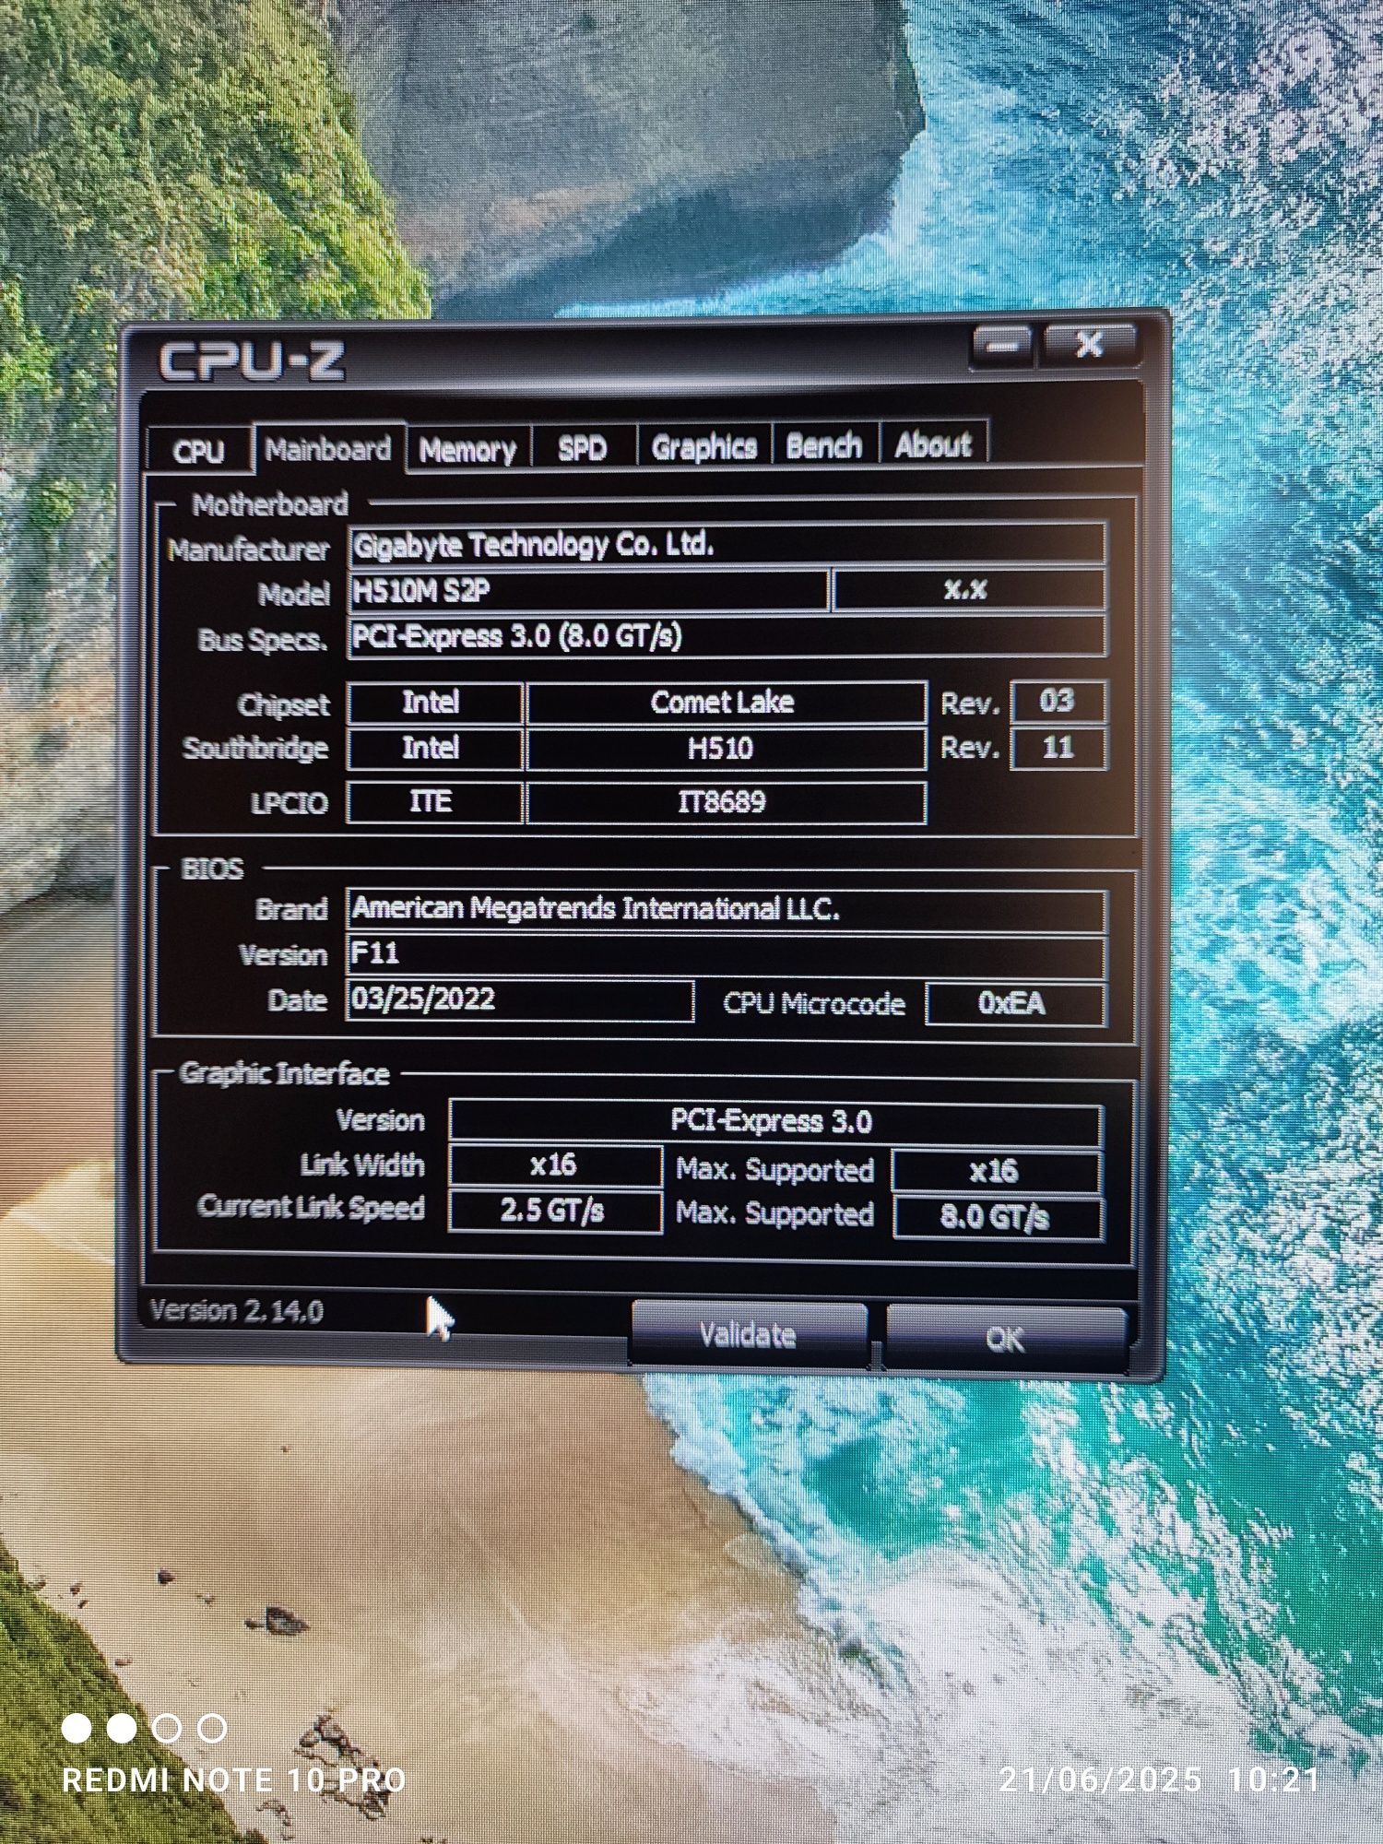The width and height of the screenshot is (1383, 1844).
Task: Select the Gigabyte Technology manufacturer field
Action: [x=727, y=544]
